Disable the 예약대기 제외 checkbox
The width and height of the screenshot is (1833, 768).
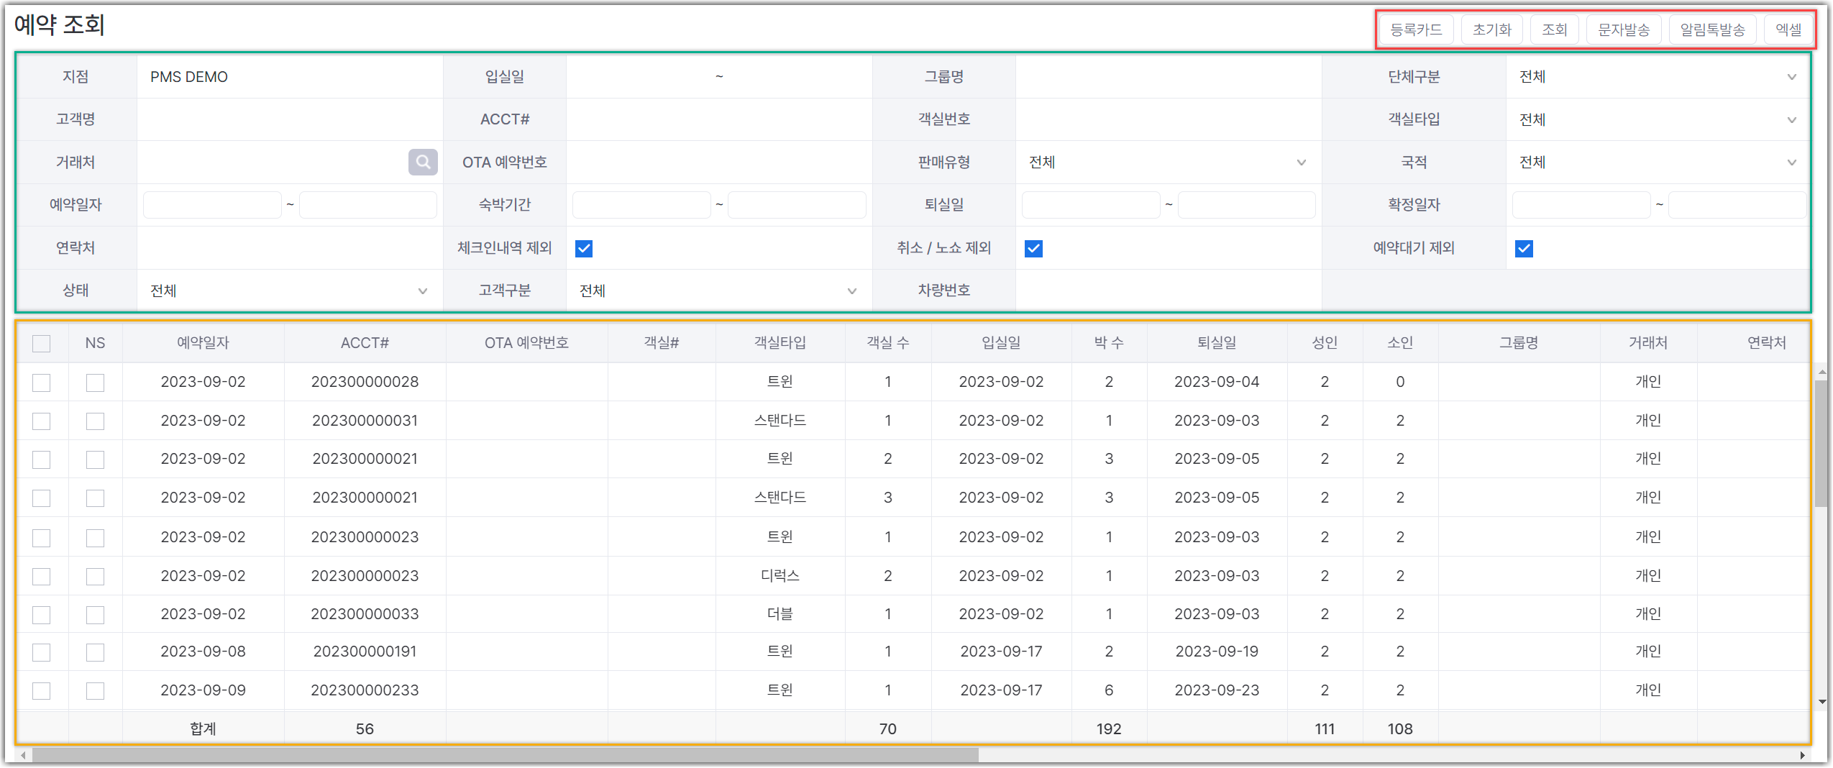pyautogui.click(x=1524, y=249)
